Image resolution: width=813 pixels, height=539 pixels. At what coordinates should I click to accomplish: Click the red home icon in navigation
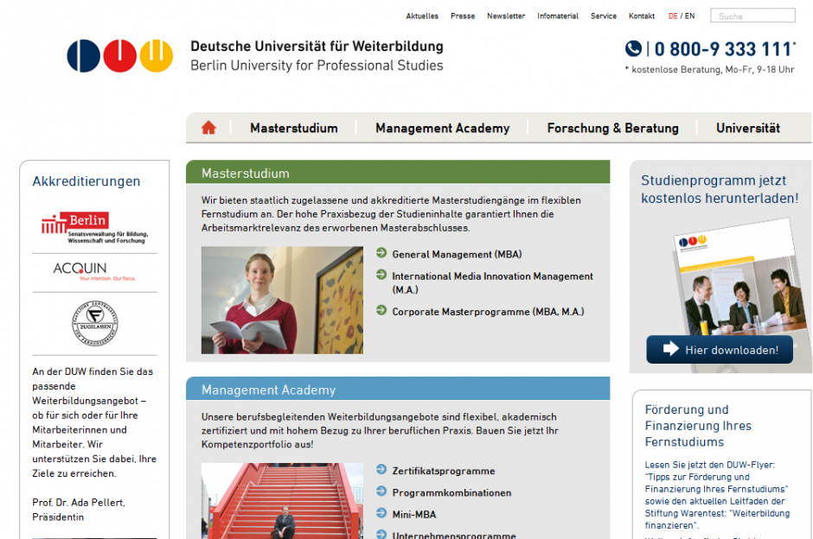click(208, 128)
